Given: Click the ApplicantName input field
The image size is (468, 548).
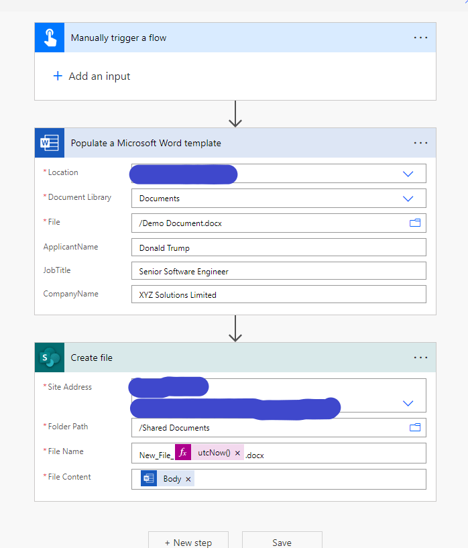Looking at the screenshot, I should coord(278,248).
